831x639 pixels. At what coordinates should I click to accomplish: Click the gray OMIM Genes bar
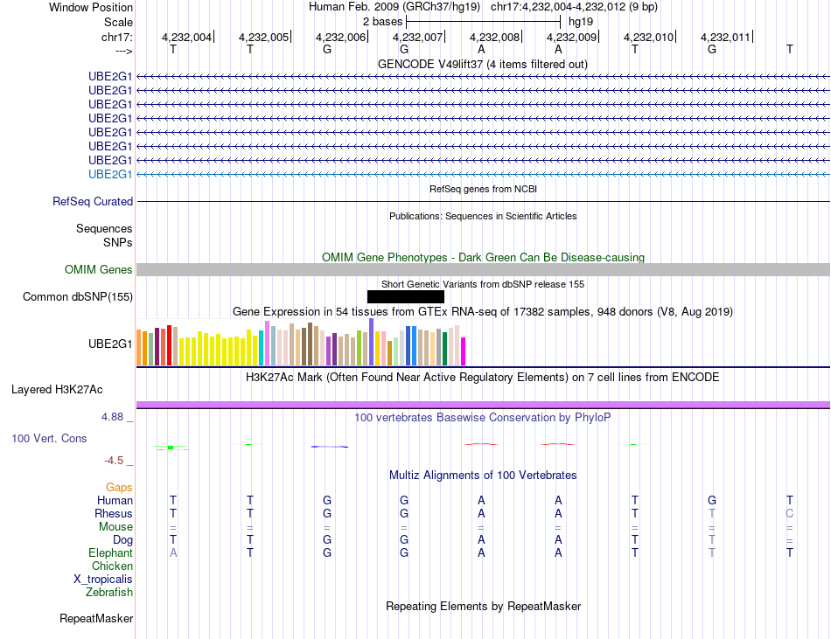pos(483,270)
